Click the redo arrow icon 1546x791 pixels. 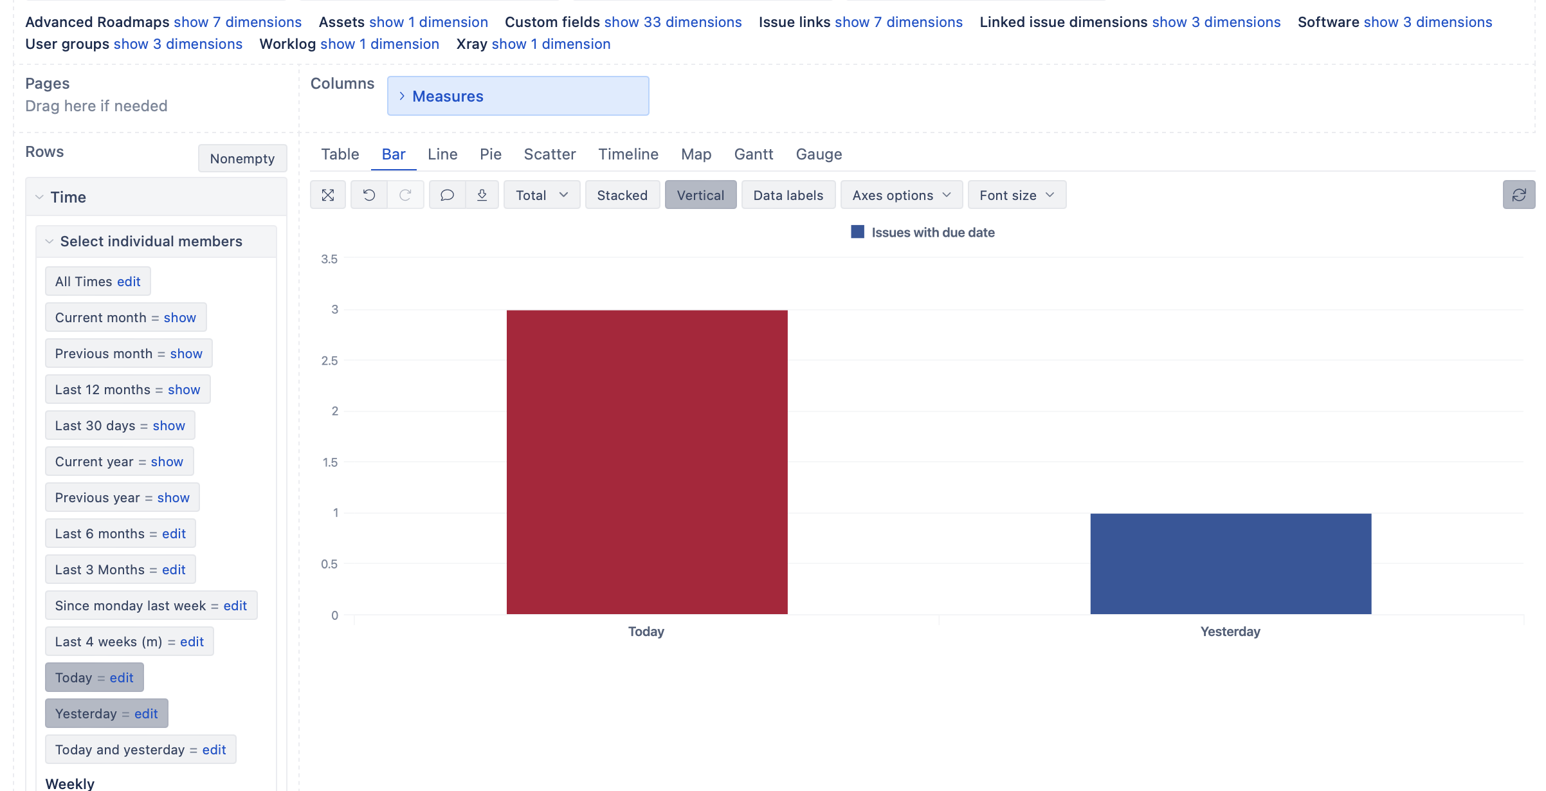click(x=405, y=195)
